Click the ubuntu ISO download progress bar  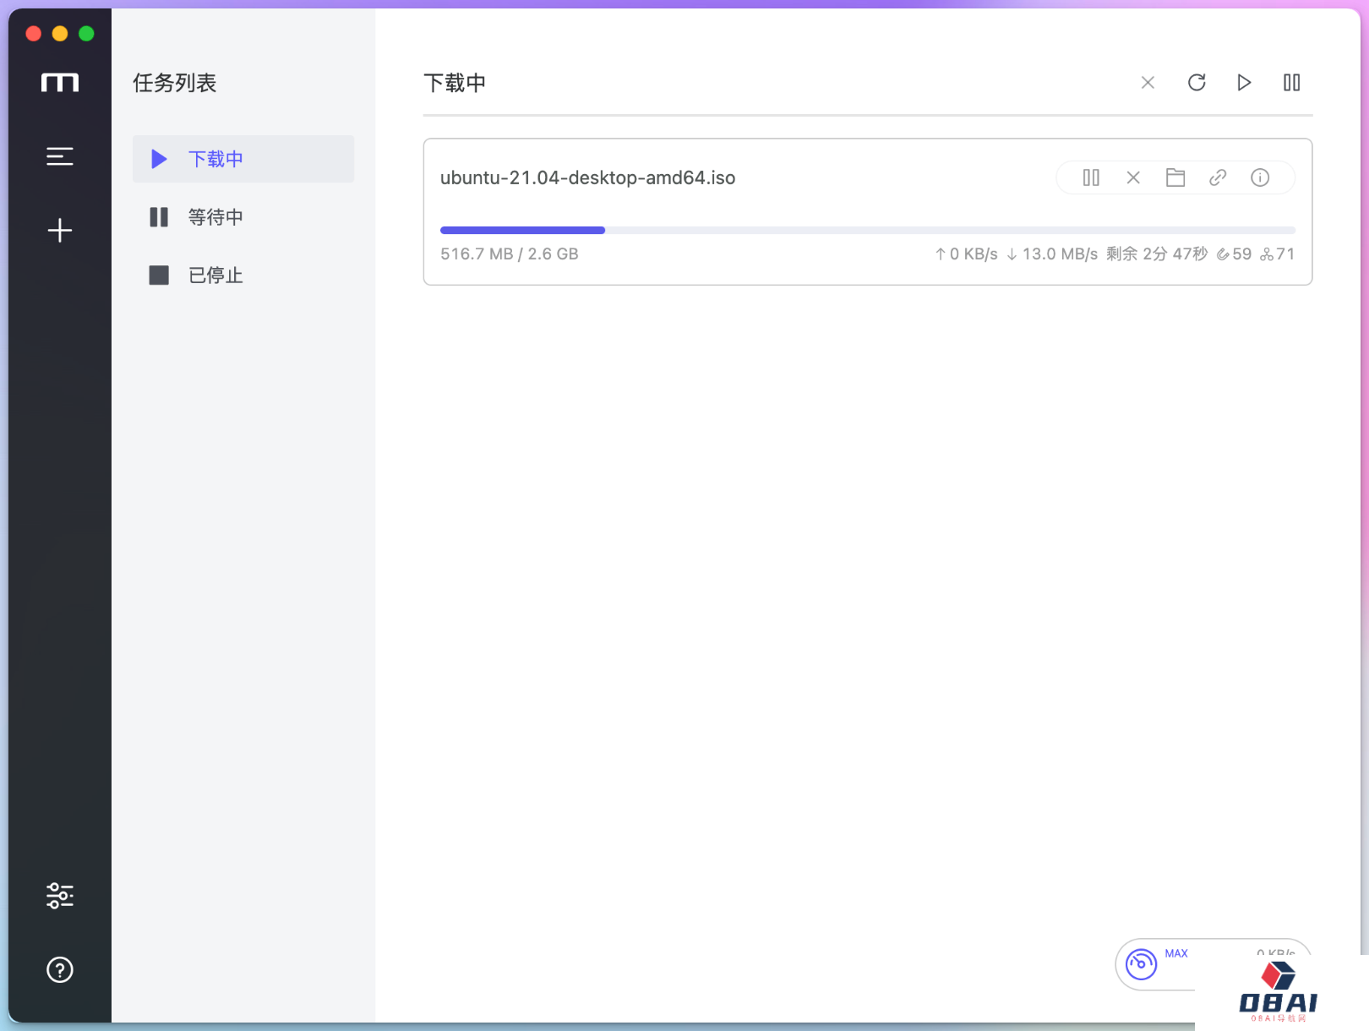click(867, 230)
